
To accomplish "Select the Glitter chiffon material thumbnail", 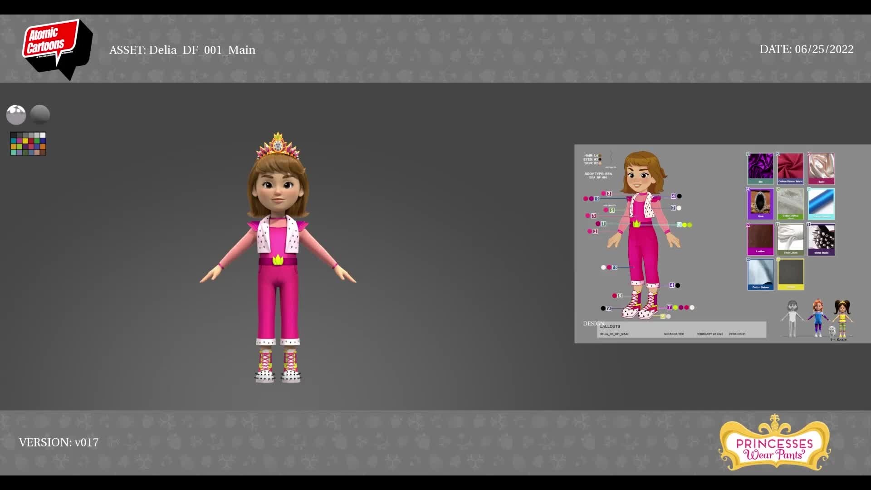I will (790, 203).
